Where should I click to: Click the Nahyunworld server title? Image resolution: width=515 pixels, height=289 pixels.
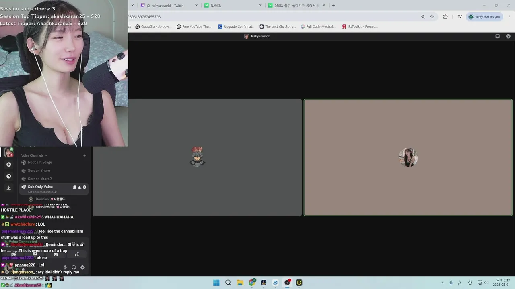point(257,36)
